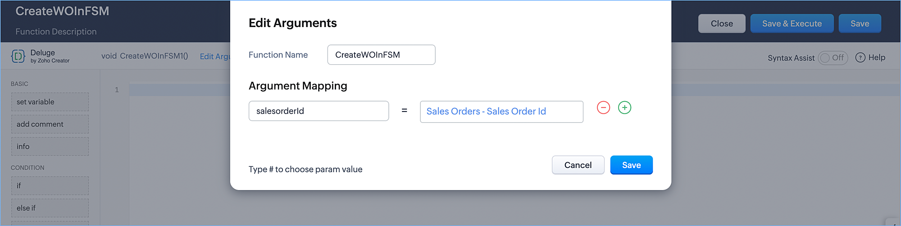The image size is (901, 226).
Task: Click the Save & Execute button
Action: (792, 24)
